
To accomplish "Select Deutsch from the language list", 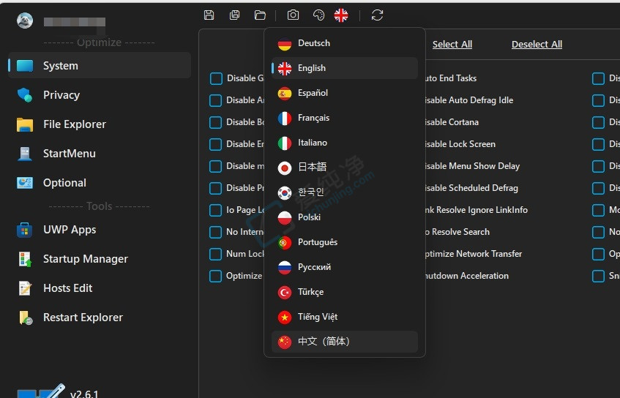I will tap(344, 43).
